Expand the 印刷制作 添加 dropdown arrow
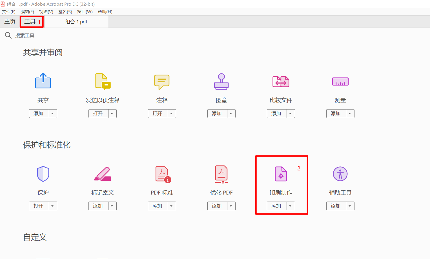Viewport: 430px width, 259px height. (x=290, y=206)
